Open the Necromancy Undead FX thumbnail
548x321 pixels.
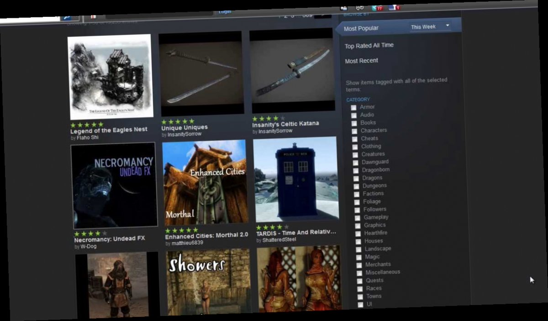[114, 185]
